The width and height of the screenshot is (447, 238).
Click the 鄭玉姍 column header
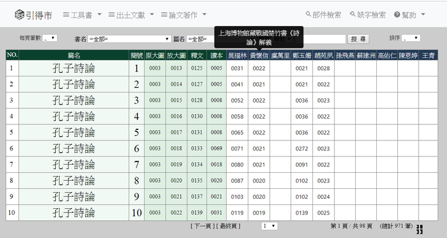(302, 55)
